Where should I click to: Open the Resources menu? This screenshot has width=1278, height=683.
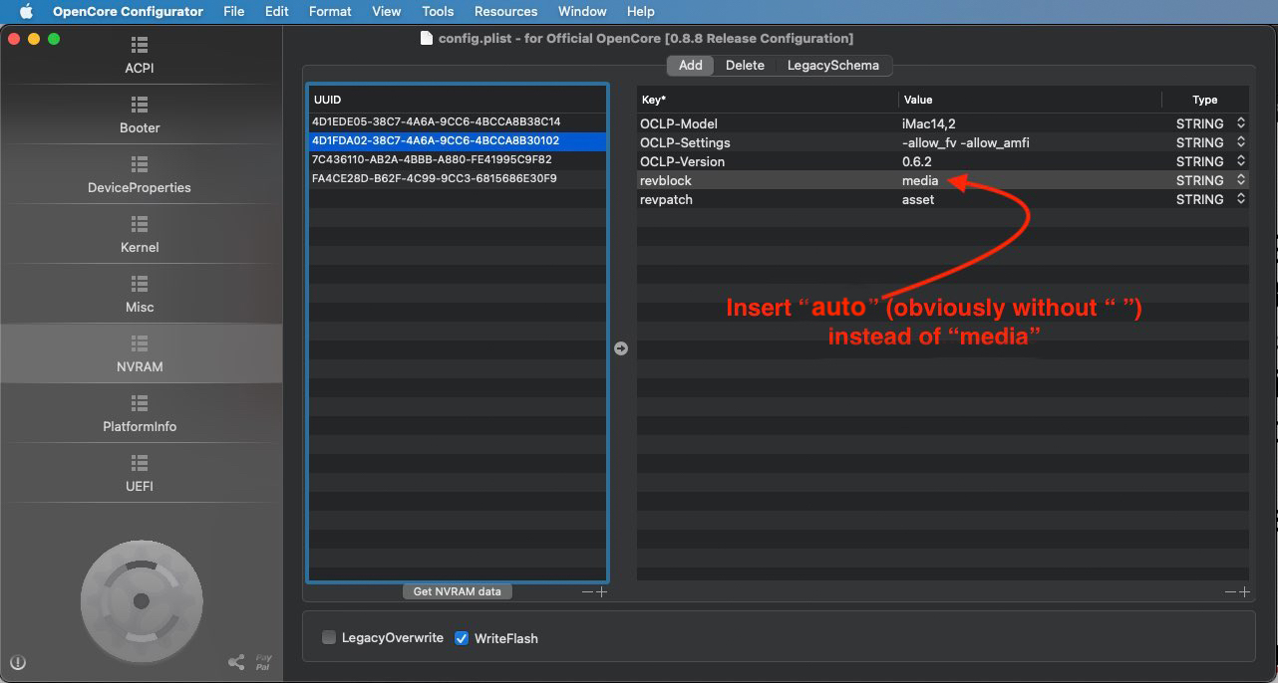click(x=506, y=12)
